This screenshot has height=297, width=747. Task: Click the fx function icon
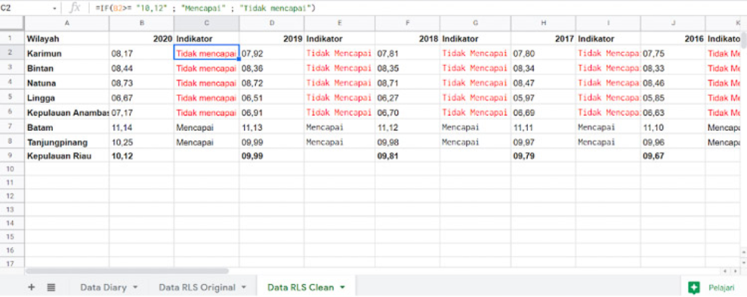75,7
